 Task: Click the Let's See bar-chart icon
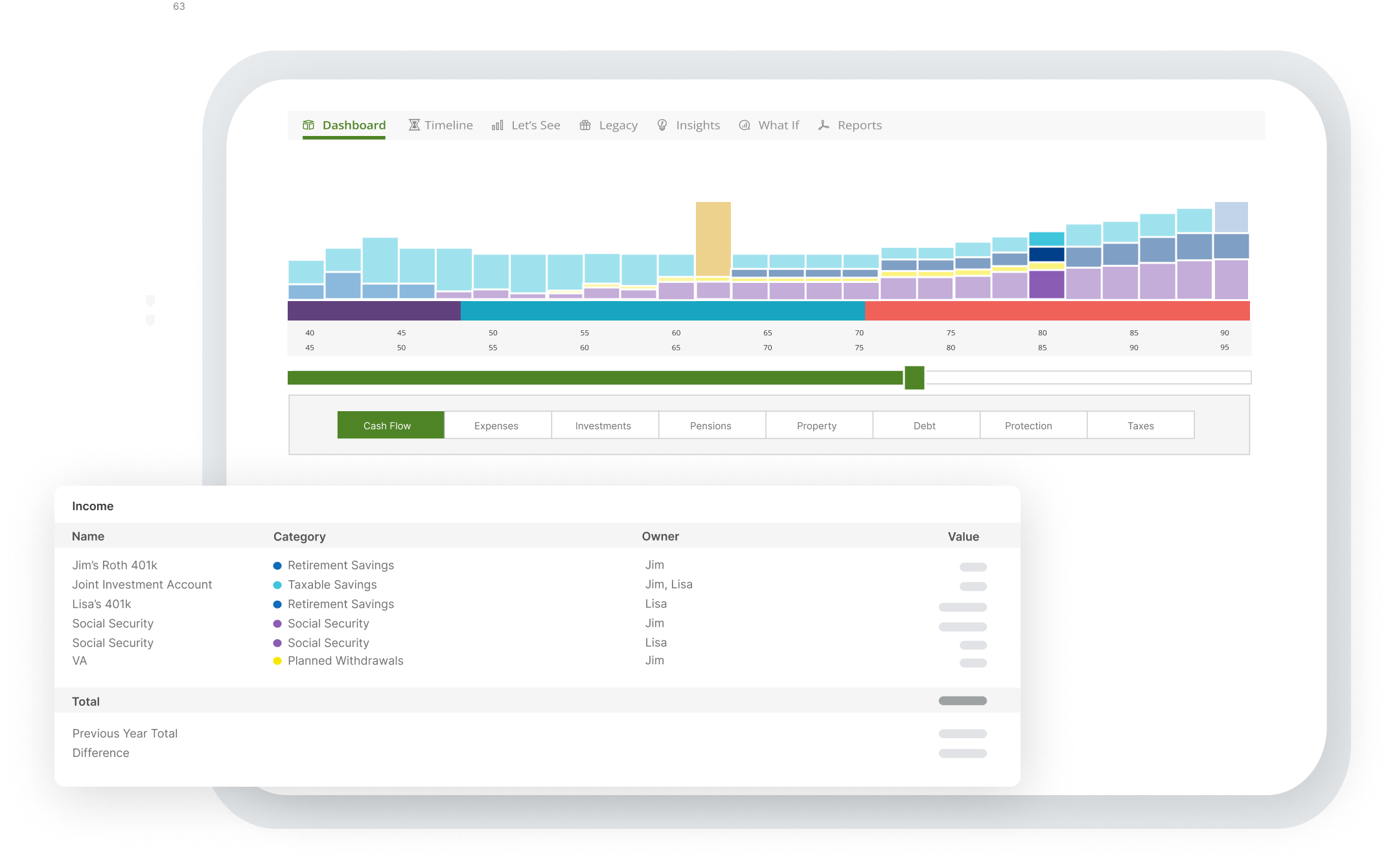[x=497, y=125]
